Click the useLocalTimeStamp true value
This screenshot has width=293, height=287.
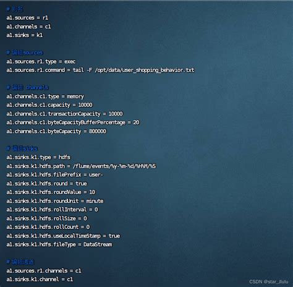pos(114,236)
